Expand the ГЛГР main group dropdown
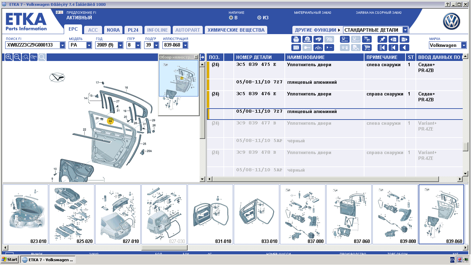This screenshot has width=471, height=265. pyautogui.click(x=138, y=45)
